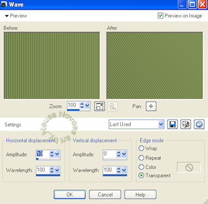Open the Last Used settings dropdown
The width and height of the screenshot is (208, 204).
tap(136, 124)
